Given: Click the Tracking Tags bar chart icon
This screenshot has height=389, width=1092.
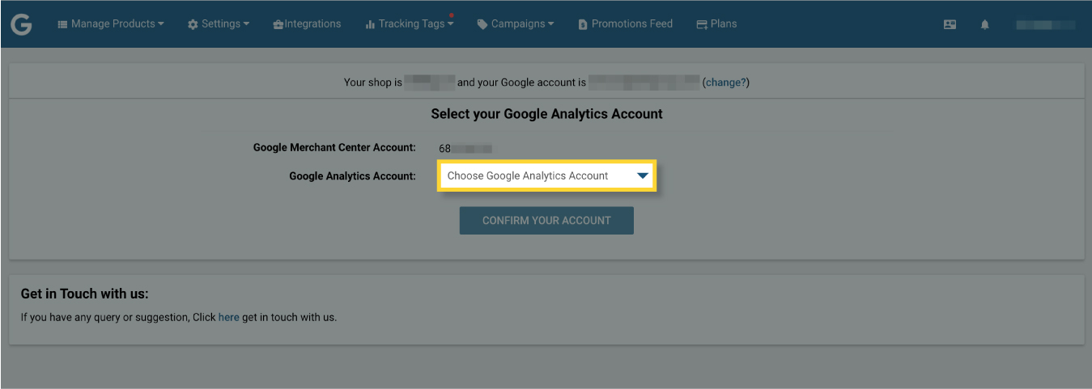Looking at the screenshot, I should (370, 24).
